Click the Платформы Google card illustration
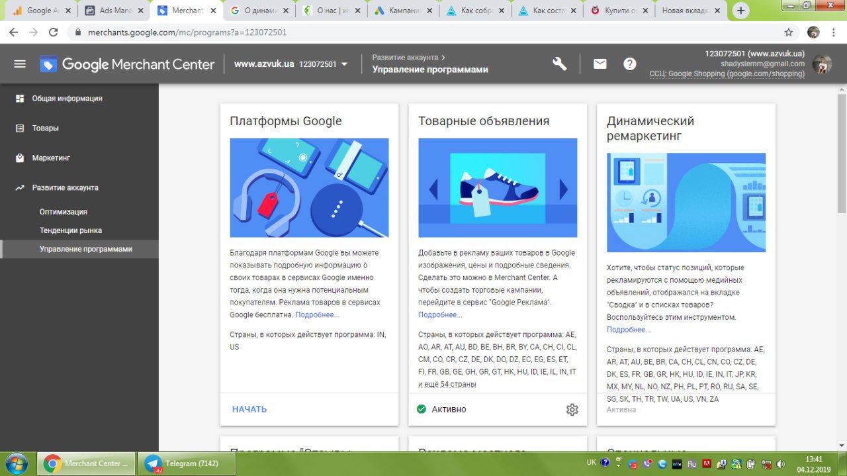This screenshot has width=847, height=476. click(x=309, y=187)
